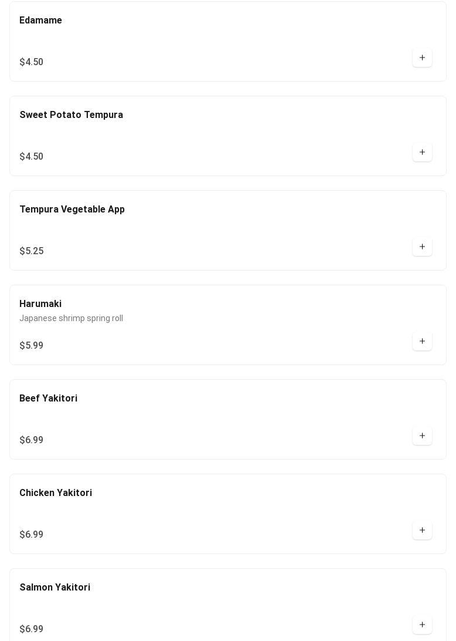Screen dimensions: 456x641
Task: Add Edamame to the order
Action: click(x=422, y=58)
